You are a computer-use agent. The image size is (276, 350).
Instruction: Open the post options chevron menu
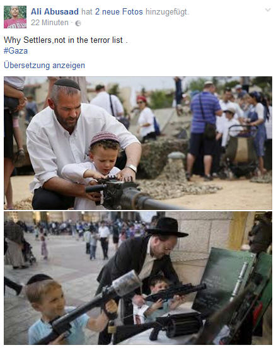click(268, 10)
